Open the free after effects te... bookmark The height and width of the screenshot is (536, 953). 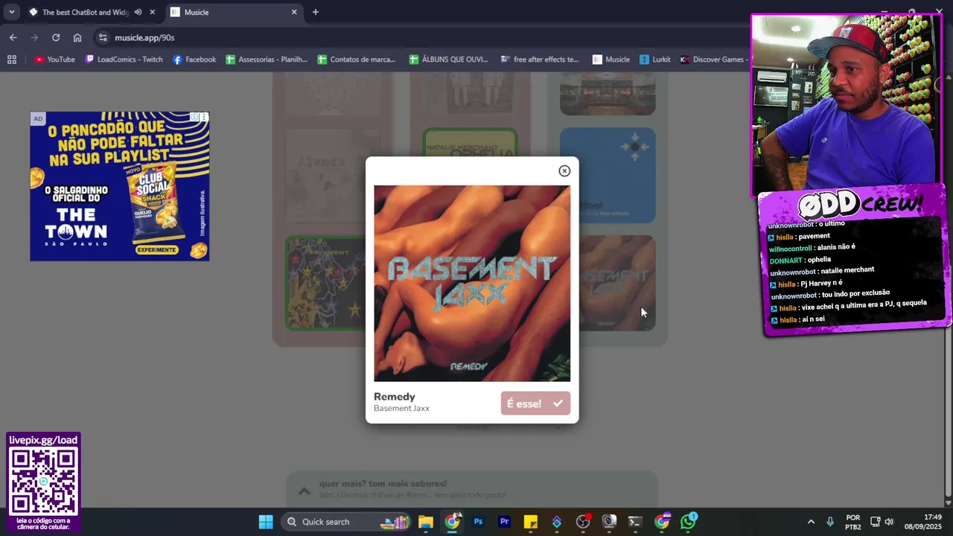(x=540, y=60)
